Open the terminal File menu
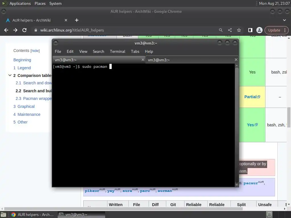 click(x=58, y=52)
